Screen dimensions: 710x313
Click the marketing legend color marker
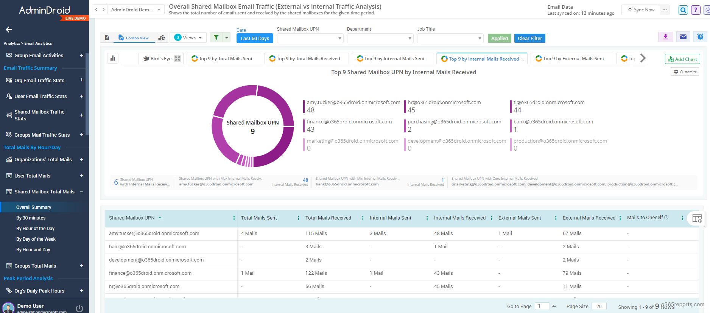pyautogui.click(x=304, y=145)
